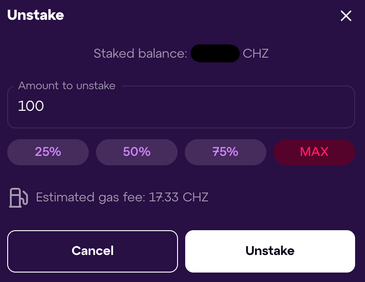Cancel the unstake operation
This screenshot has width=365, height=282.
point(92,251)
